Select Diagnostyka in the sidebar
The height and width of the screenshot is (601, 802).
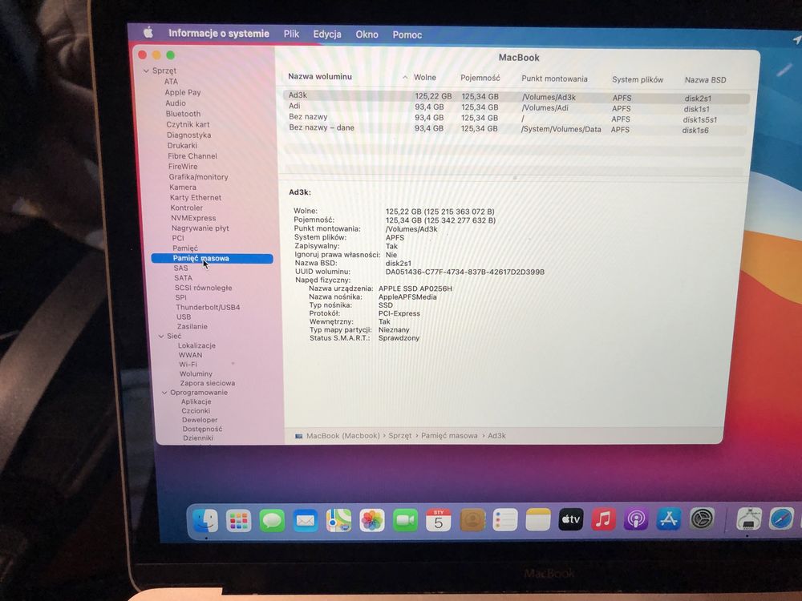pyautogui.click(x=188, y=135)
